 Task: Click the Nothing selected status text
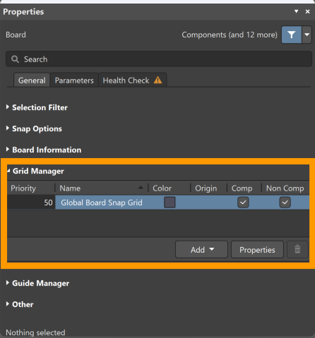click(x=35, y=332)
